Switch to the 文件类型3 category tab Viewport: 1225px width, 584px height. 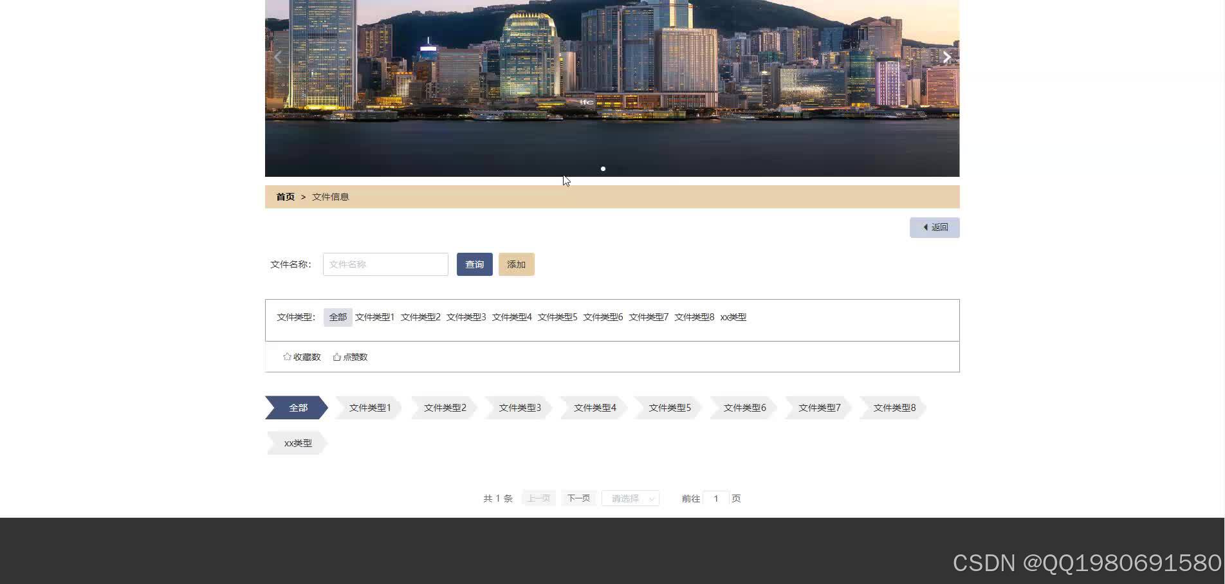(519, 407)
